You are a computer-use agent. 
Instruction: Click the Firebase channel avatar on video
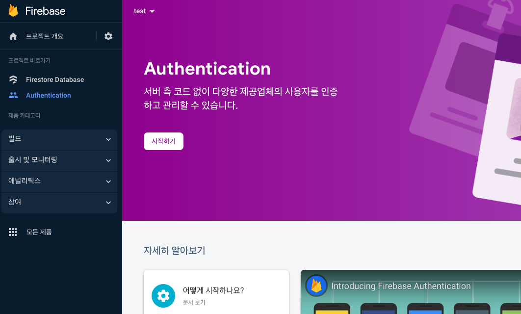316,286
